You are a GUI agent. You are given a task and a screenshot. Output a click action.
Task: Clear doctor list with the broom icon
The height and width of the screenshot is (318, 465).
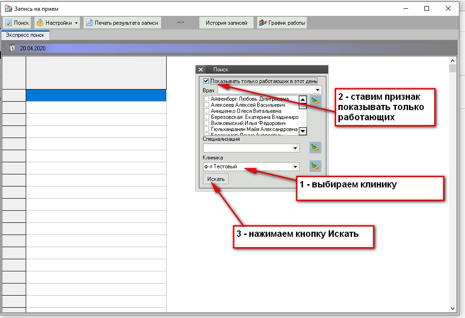coord(316,101)
